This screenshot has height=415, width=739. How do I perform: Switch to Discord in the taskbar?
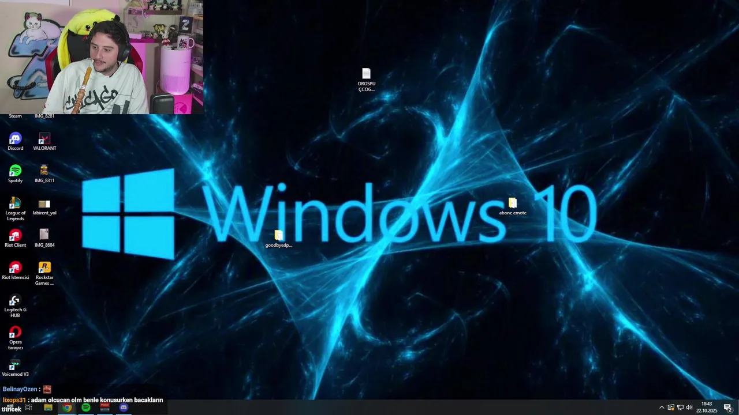123,408
